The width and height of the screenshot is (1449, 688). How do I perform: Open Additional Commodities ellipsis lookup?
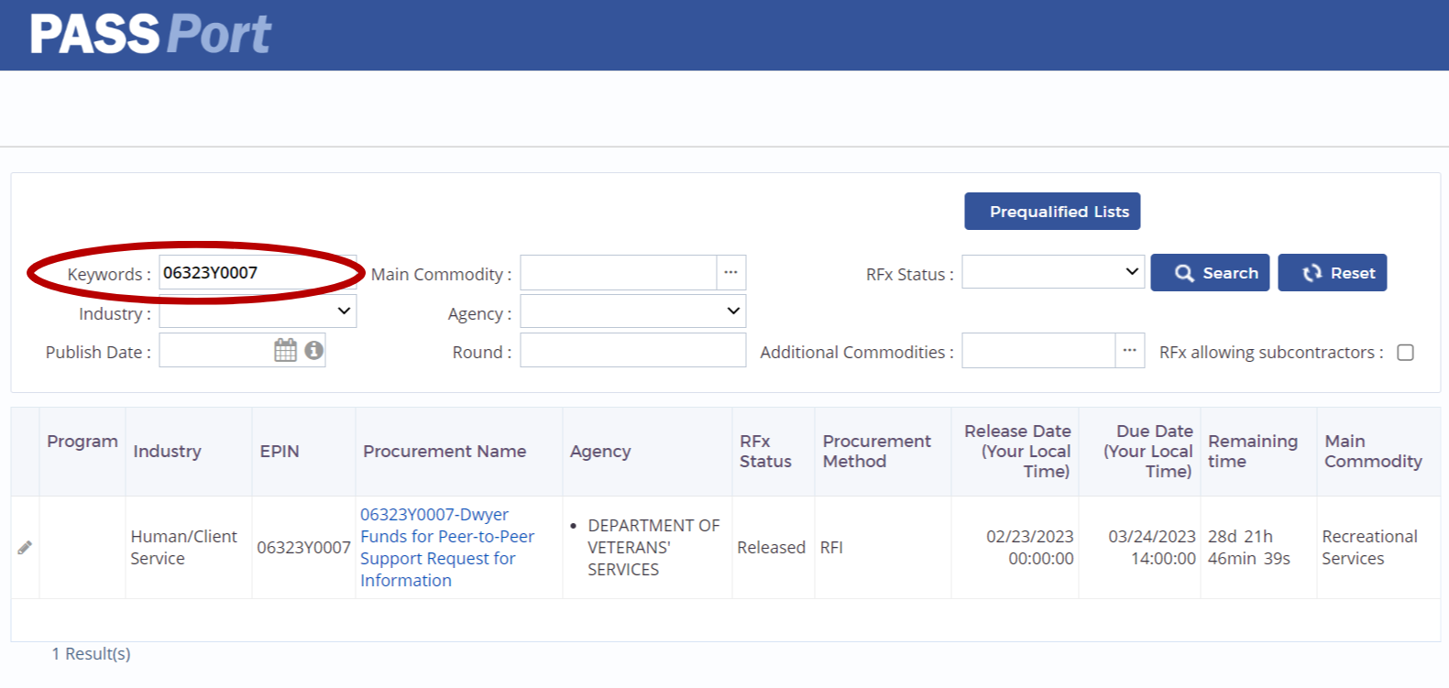coord(1129,351)
